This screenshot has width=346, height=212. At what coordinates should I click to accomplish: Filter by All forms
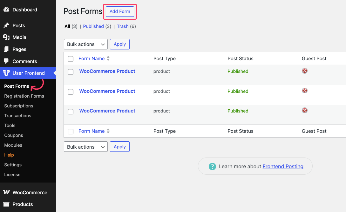coord(67,26)
